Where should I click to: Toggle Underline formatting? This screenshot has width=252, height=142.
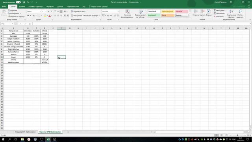(34, 16)
